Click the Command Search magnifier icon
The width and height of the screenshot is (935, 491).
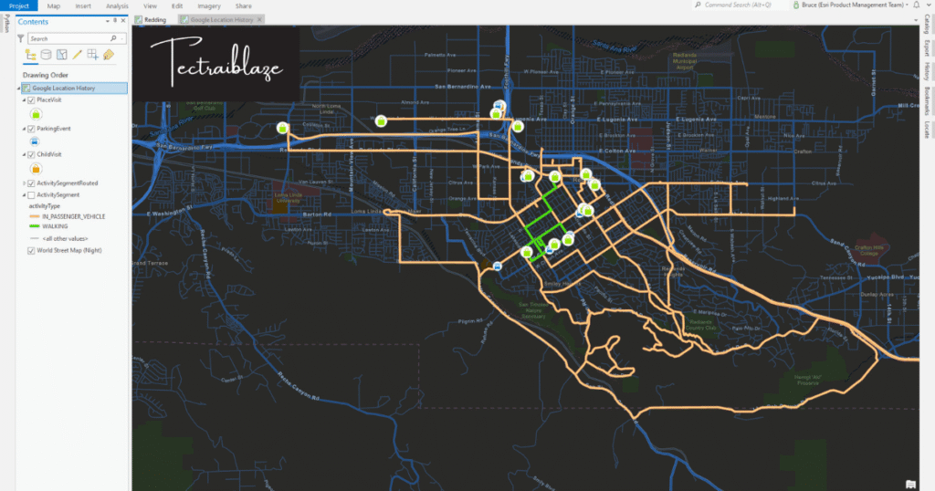698,5
